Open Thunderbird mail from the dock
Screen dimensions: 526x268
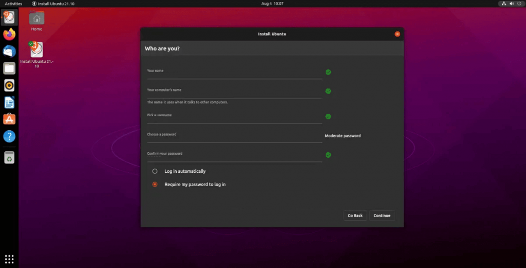click(x=9, y=51)
